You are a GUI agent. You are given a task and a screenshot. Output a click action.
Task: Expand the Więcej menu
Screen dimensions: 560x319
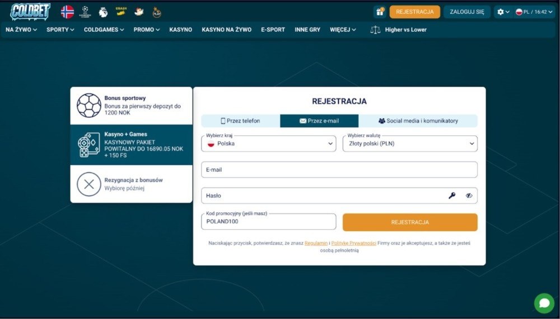pos(343,30)
